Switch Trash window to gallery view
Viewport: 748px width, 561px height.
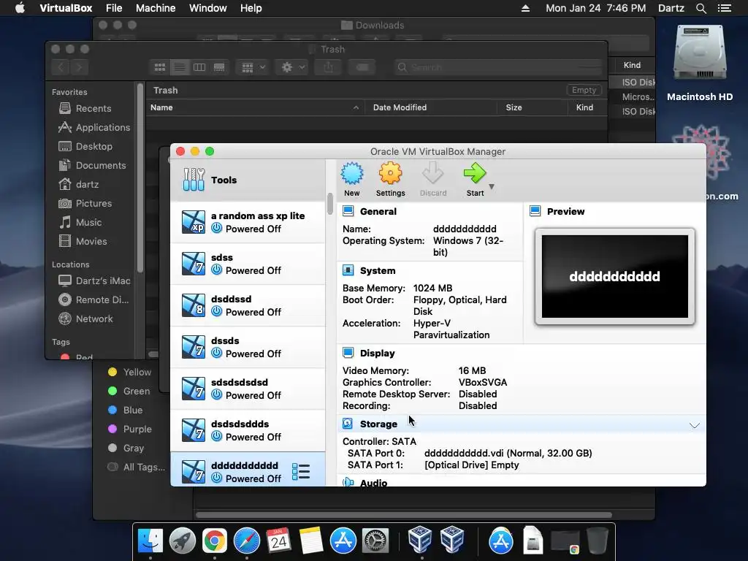219,67
